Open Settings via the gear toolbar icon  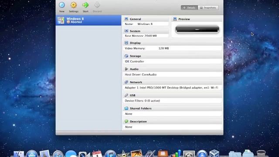pos(74,5)
